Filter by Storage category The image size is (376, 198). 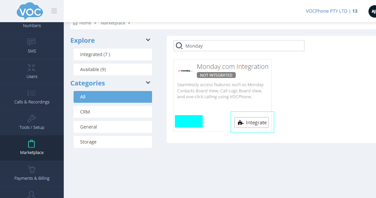(113, 142)
